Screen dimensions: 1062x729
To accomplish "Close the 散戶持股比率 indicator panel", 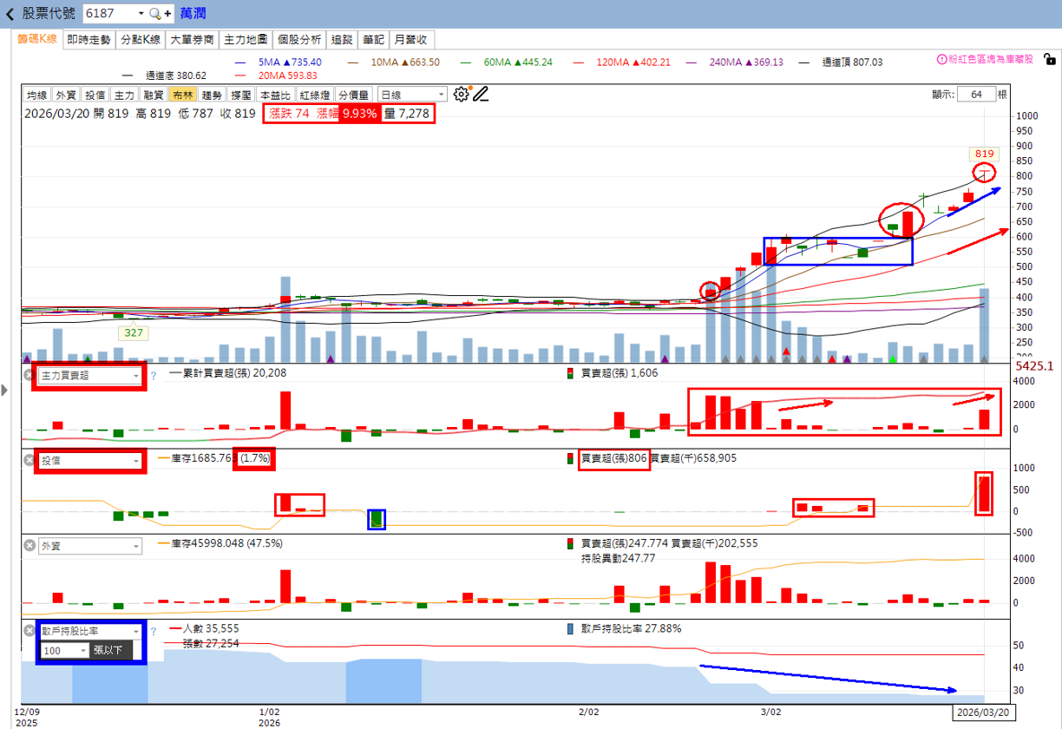I will coord(29,631).
